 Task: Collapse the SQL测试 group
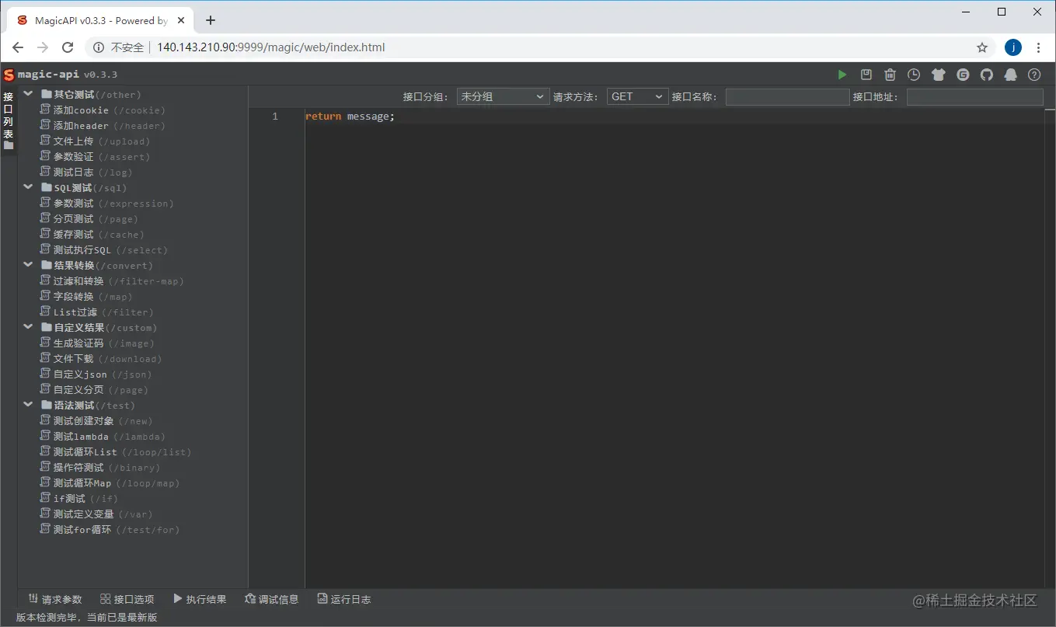(28, 187)
